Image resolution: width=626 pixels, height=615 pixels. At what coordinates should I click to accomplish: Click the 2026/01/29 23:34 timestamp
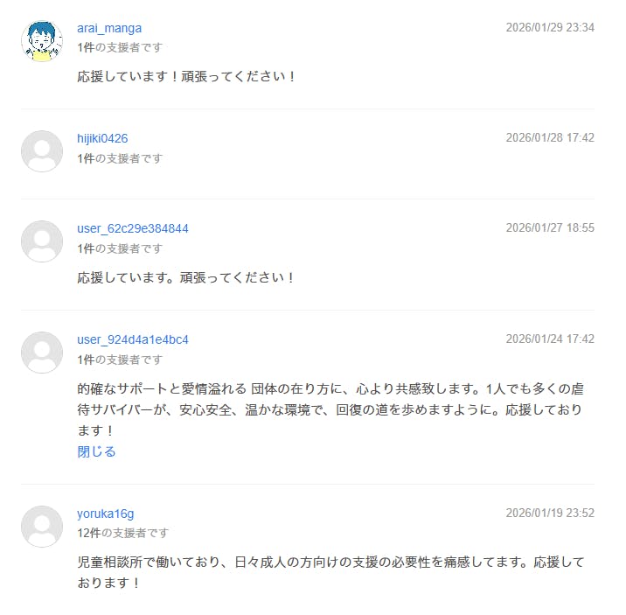(x=550, y=27)
